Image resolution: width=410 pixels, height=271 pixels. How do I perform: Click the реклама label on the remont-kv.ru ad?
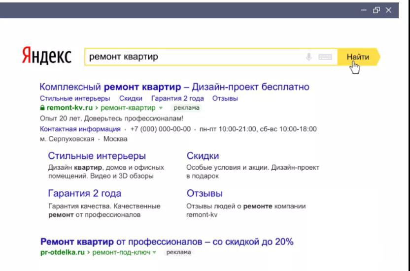tap(185, 107)
